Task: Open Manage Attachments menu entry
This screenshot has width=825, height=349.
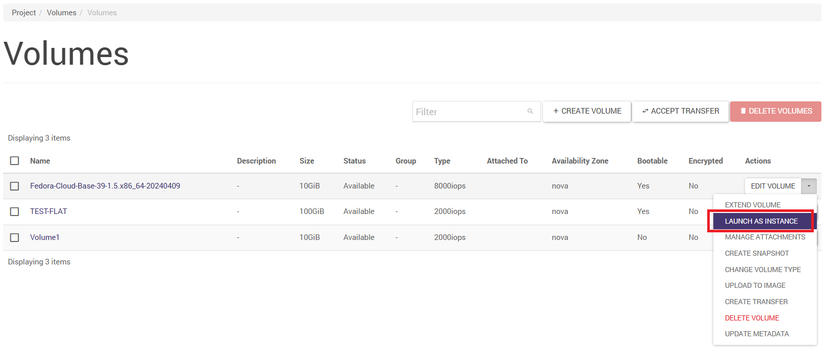Action: coord(765,237)
